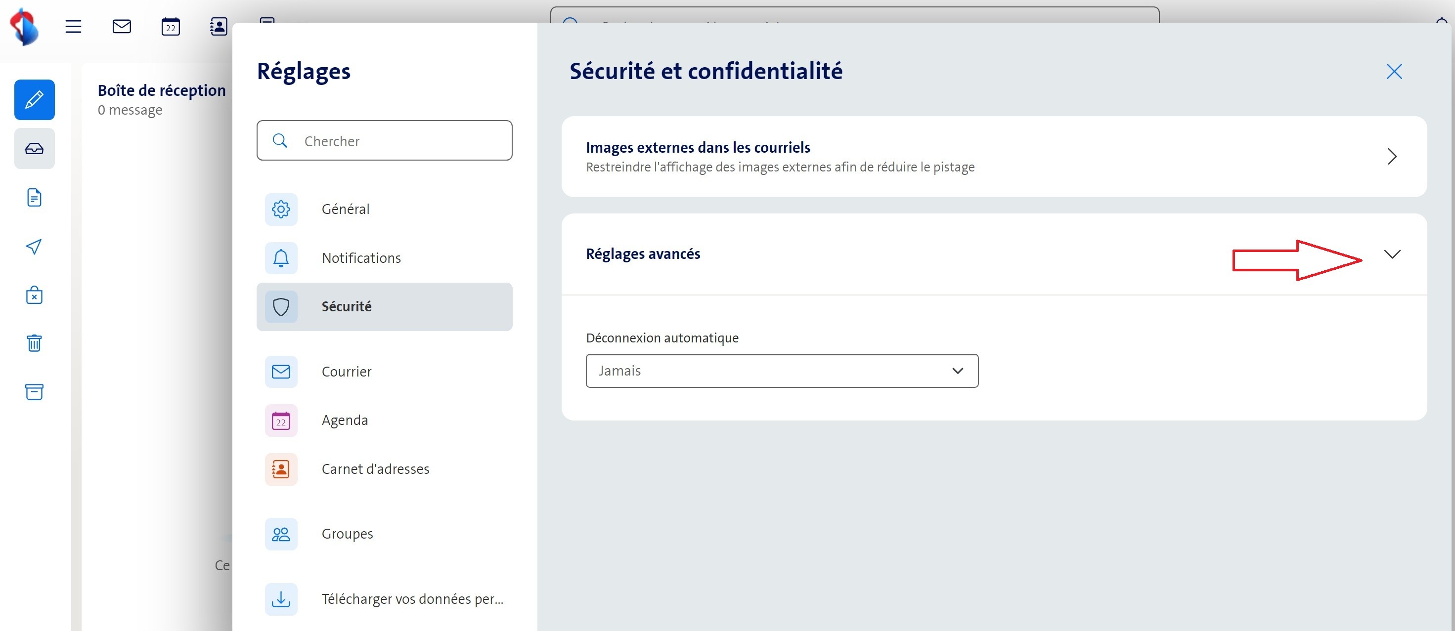Click the compose pencil icon
1455x631 pixels.
[35, 100]
